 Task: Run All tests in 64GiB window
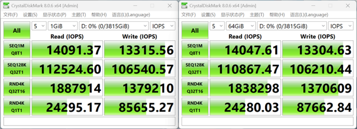pos(195,31)
